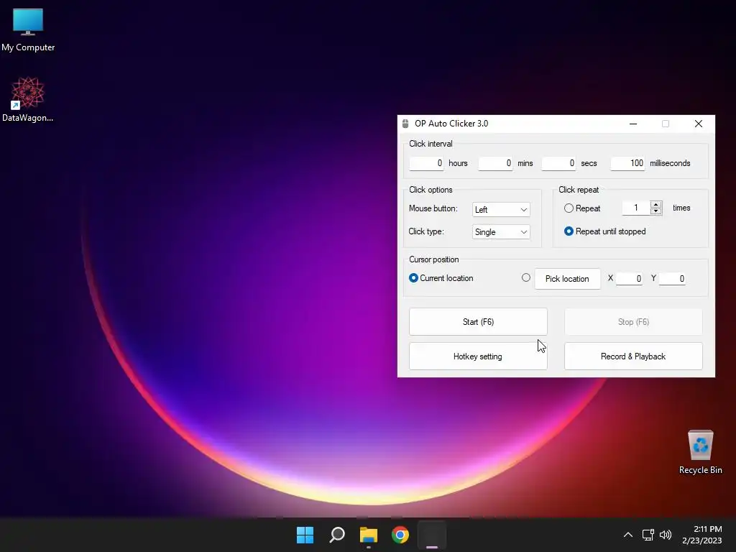The image size is (736, 552).
Task: Select Current location radio button
Action: (413, 278)
